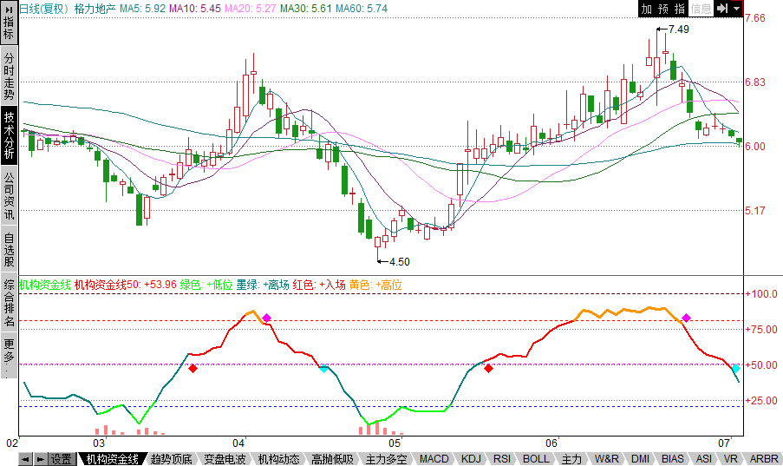The image size is (783, 466).
Task: Select the KDJ indicator tab
Action: click(x=471, y=459)
